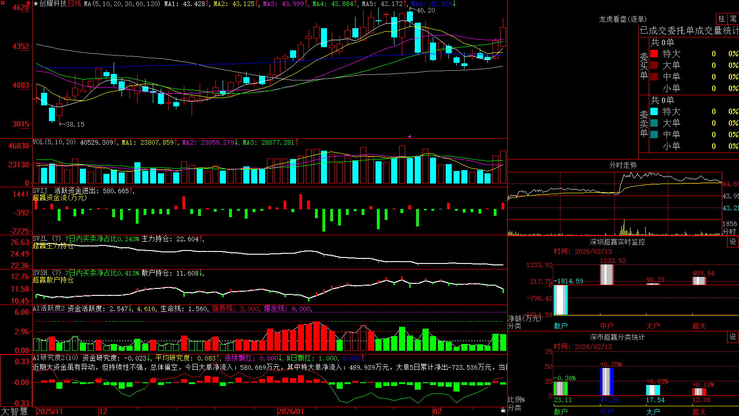Open 设 settings for 深市超赢分类统计
739x416 pixels.
(x=733, y=337)
